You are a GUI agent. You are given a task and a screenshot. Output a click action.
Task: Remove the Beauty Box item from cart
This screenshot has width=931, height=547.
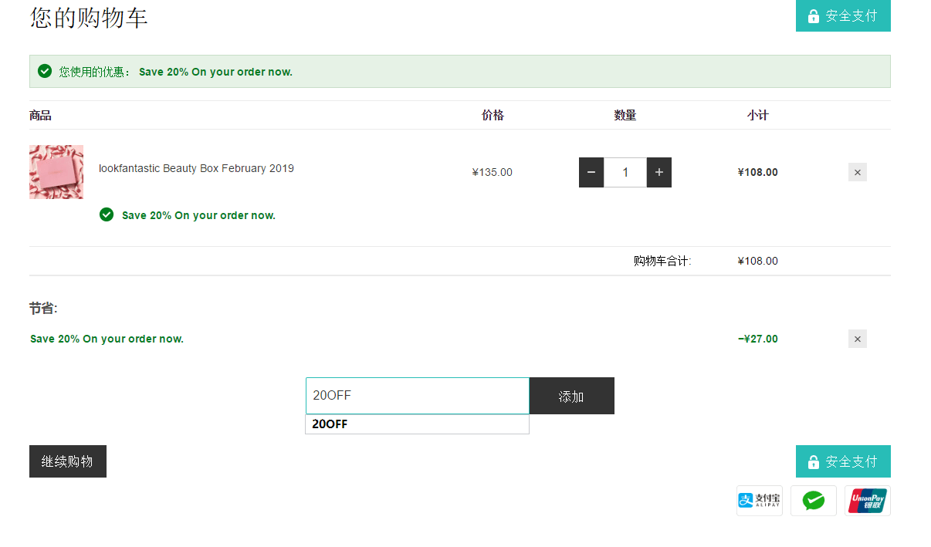[858, 172]
